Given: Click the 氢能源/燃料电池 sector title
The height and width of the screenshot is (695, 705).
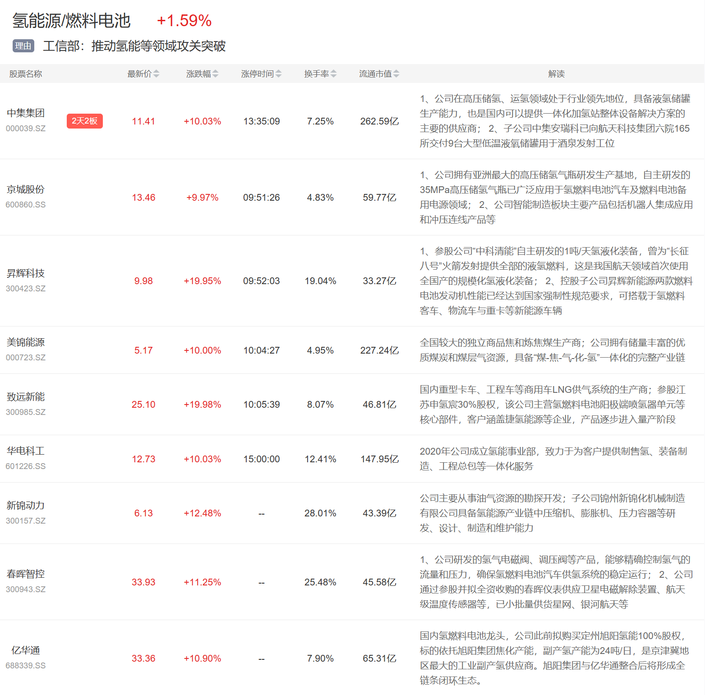Looking at the screenshot, I should (x=71, y=21).
